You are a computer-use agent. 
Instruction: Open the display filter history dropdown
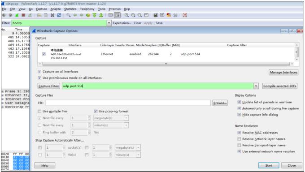pos(109,23)
